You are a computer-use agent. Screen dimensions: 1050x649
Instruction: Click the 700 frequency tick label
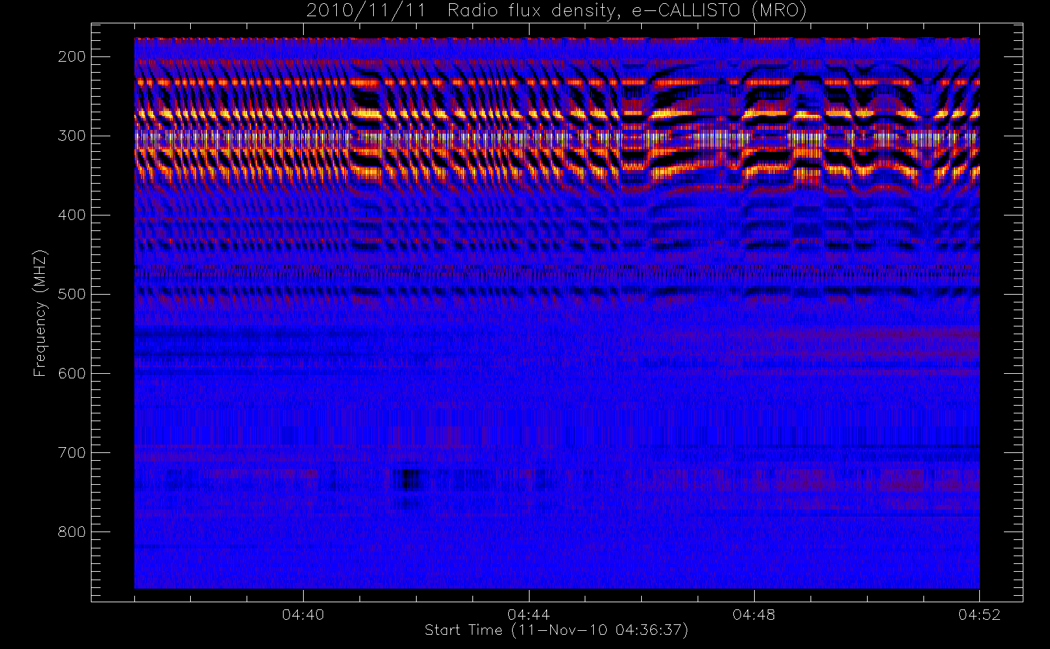(x=72, y=452)
